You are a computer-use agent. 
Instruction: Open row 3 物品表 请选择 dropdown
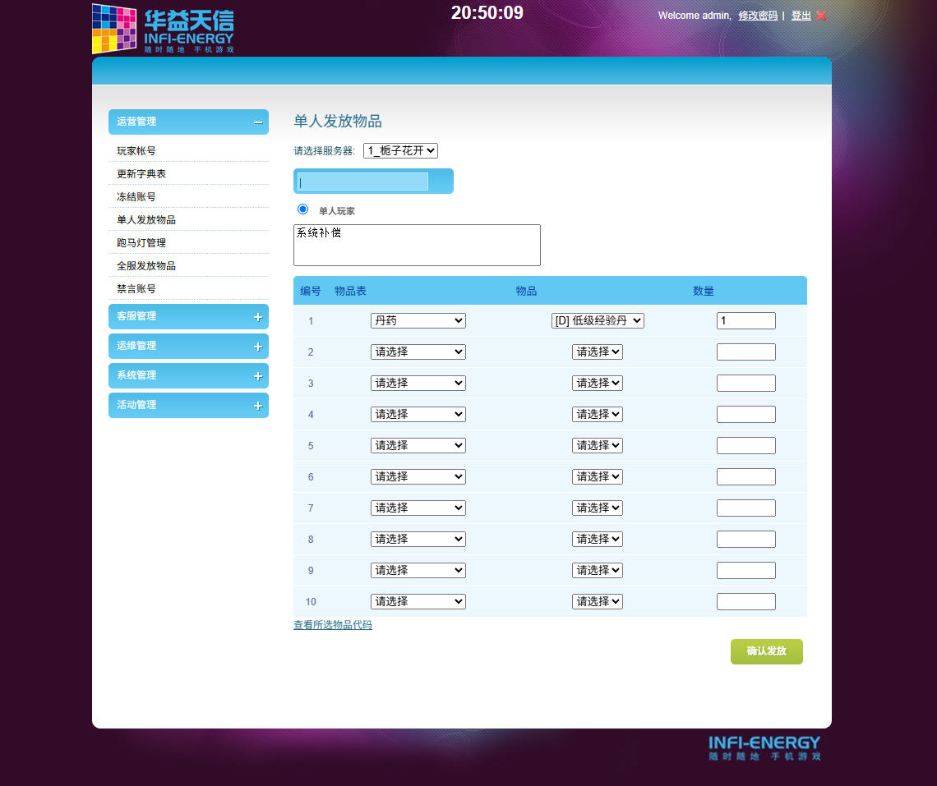click(x=418, y=383)
